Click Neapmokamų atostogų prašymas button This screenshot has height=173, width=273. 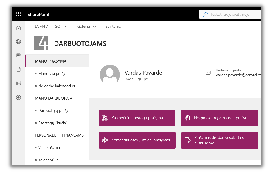[x=219, y=118]
